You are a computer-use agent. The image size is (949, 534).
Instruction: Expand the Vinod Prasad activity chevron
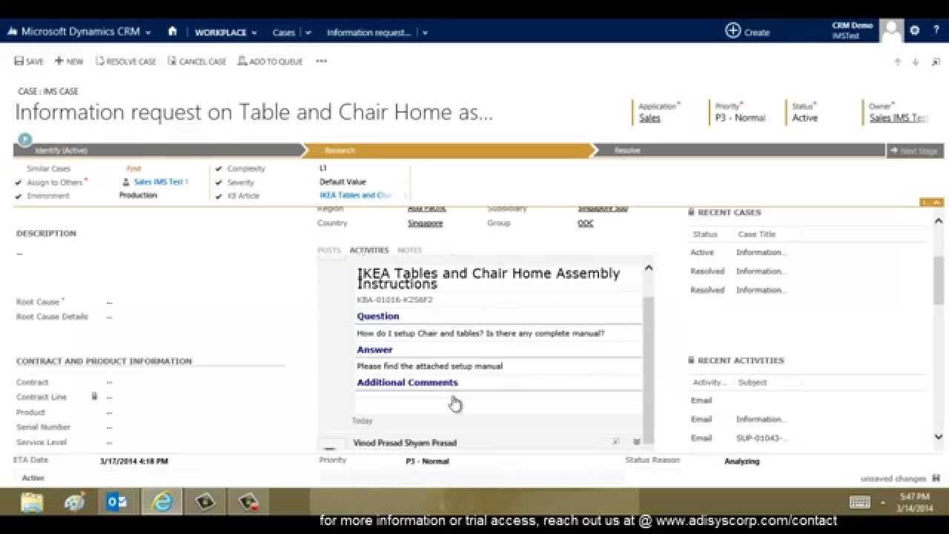(x=636, y=442)
